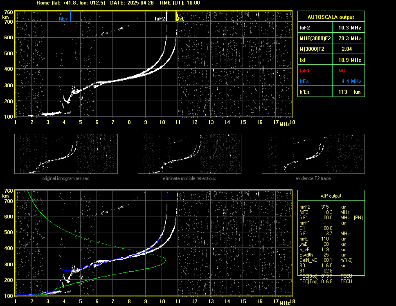The height and width of the screenshot is (306, 396).
Task: Open the evidence F2 trace thumbnail
Action: click(x=313, y=154)
